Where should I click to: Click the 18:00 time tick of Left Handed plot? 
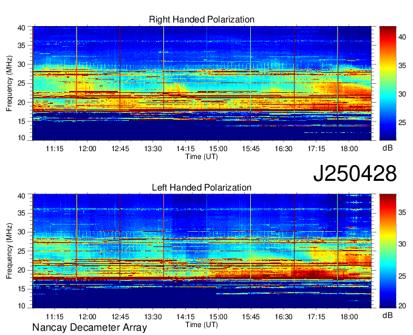(349, 317)
